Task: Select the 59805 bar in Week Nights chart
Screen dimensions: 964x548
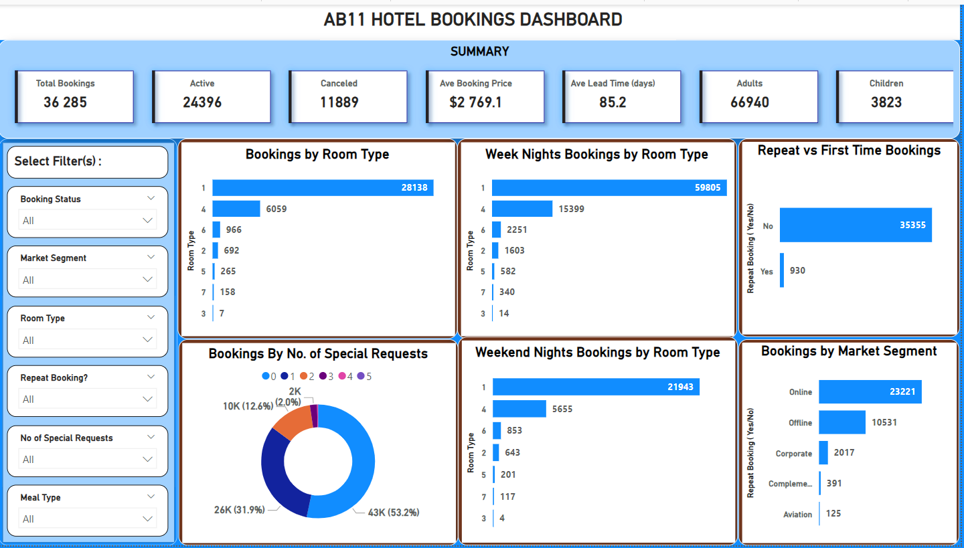Action: click(609, 188)
